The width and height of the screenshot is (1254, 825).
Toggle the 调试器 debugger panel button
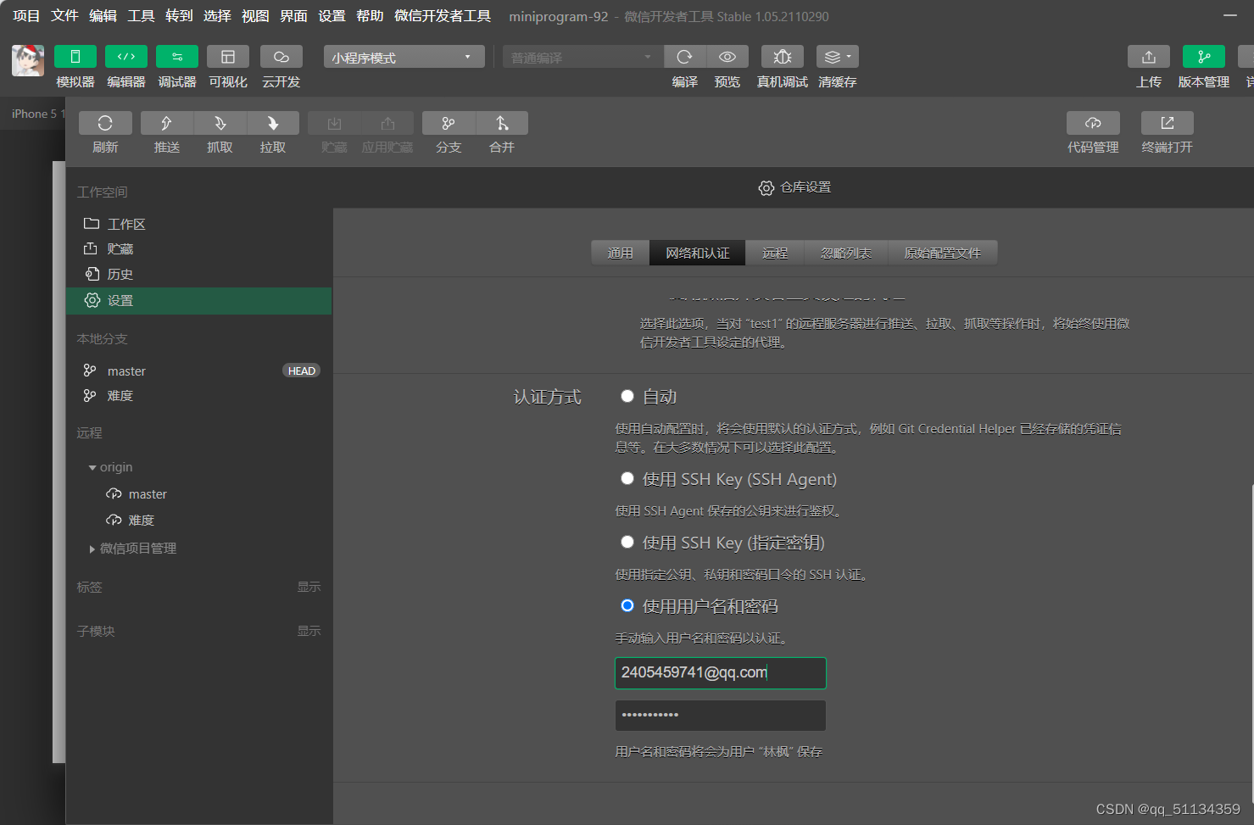[x=177, y=57]
